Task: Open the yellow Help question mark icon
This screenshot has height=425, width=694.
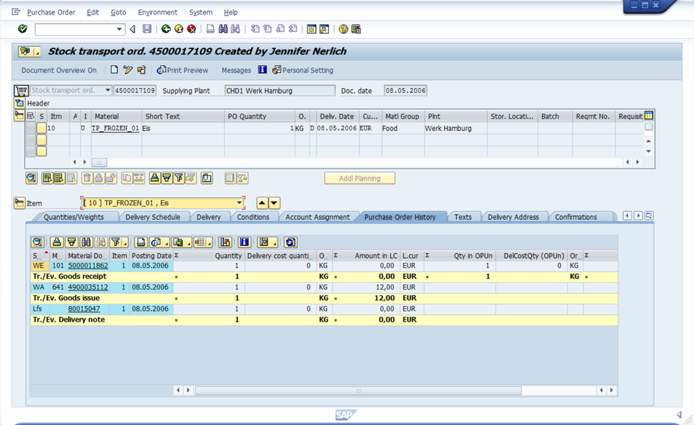Action: coord(344,29)
